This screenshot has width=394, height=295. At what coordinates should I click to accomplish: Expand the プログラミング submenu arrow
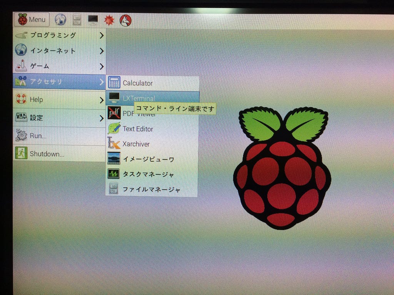pos(101,35)
